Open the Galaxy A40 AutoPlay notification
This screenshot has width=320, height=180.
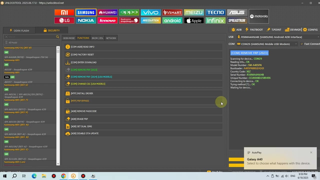coord(280,158)
